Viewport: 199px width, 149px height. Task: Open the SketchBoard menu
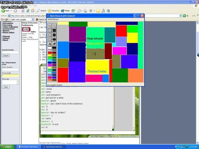point(53,19)
